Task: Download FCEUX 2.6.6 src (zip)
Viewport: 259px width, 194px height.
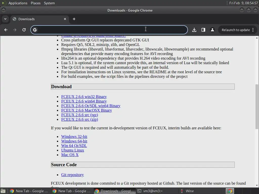Action: 80,119
